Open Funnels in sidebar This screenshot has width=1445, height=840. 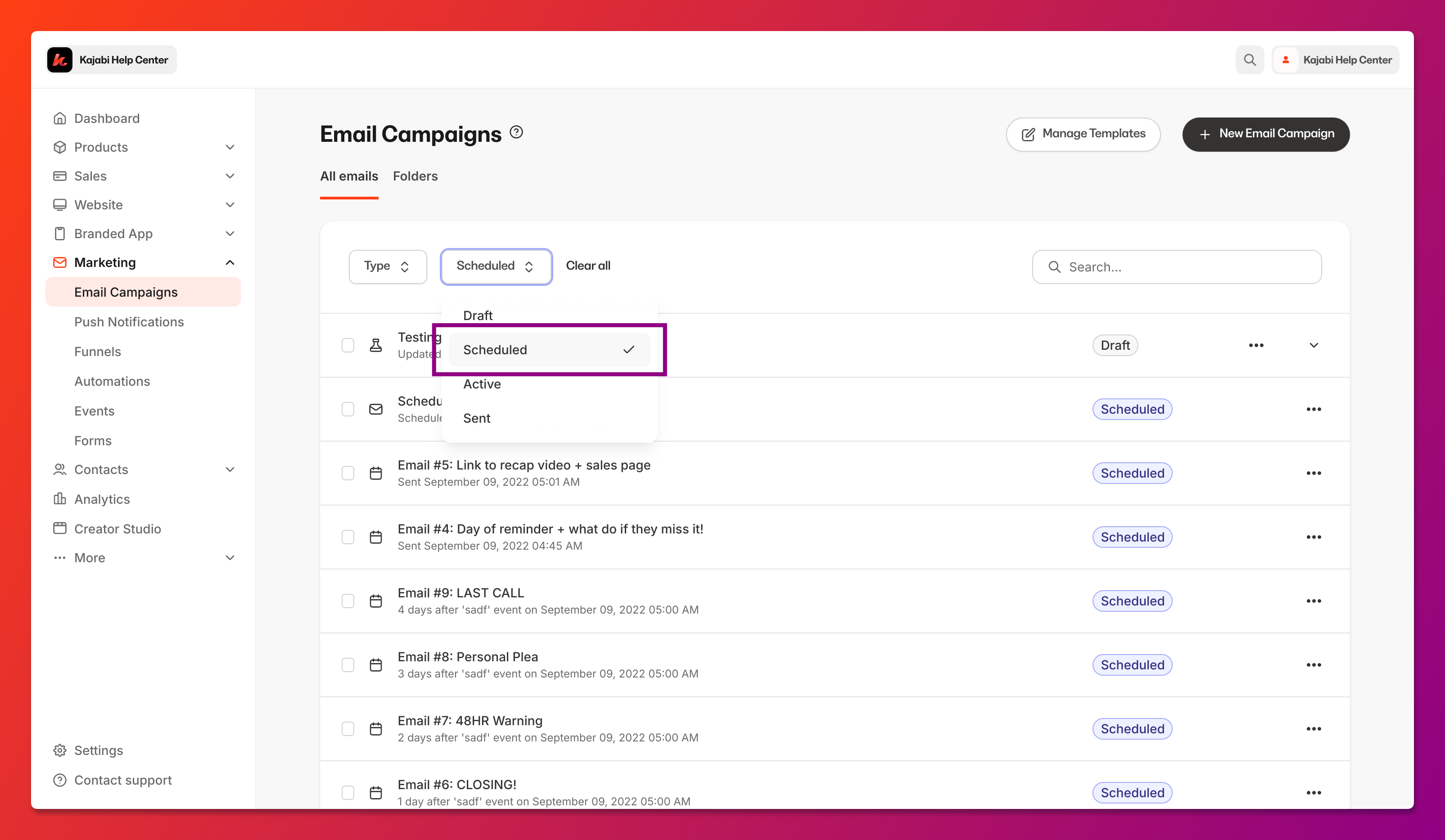click(x=98, y=352)
